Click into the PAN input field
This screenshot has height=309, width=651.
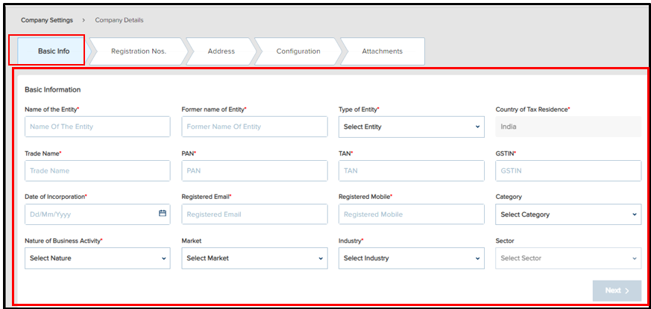tap(254, 171)
